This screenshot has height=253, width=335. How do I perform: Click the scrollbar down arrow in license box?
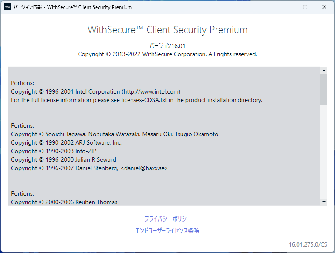(324, 202)
